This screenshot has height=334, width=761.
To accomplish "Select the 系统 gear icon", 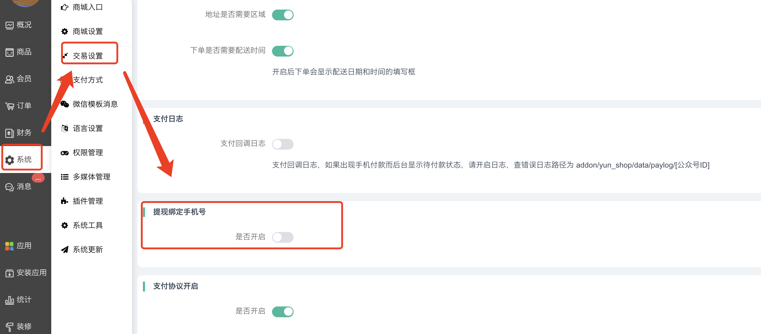I will coord(9,160).
